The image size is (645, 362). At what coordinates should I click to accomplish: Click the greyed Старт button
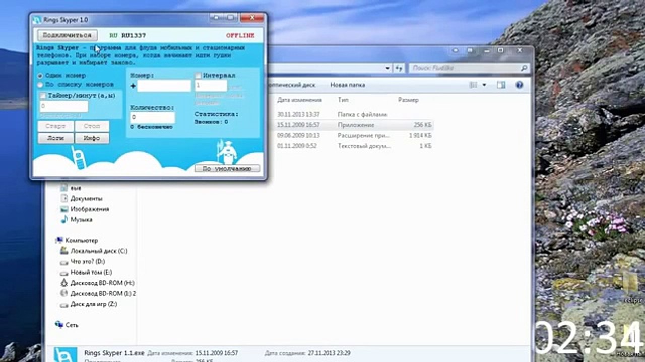[55, 126]
